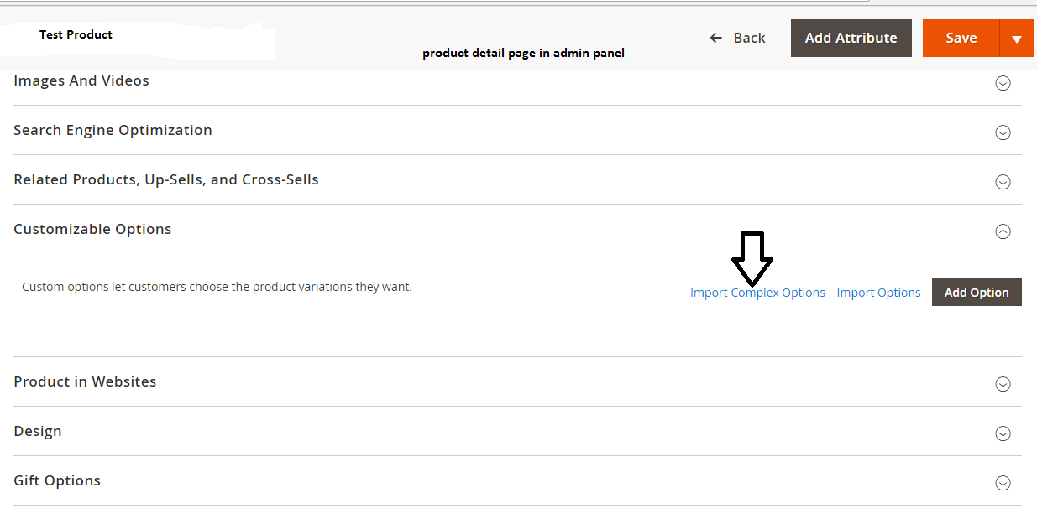The height and width of the screenshot is (519, 1037).
Task: Expand the Design section title
Action: 38,432
